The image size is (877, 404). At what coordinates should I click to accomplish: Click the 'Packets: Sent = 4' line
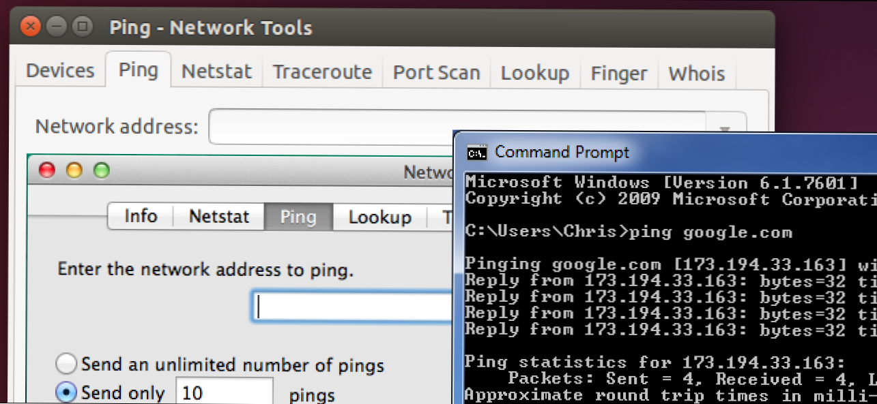[x=693, y=379]
